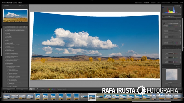Toggle shadow clipping indicator in histogram
184x103 pixels.
click(x=163, y=7)
